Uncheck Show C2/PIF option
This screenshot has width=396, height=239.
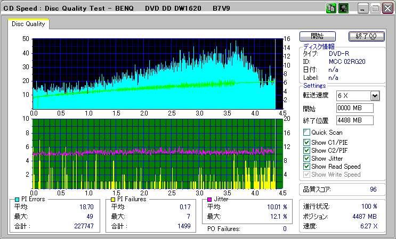(x=306, y=150)
